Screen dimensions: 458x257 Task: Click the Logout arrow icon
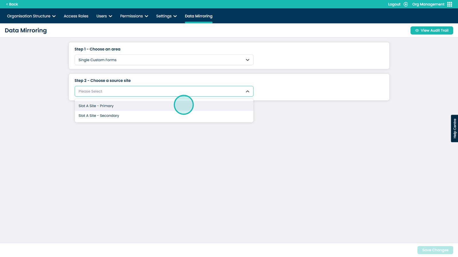(406, 4)
